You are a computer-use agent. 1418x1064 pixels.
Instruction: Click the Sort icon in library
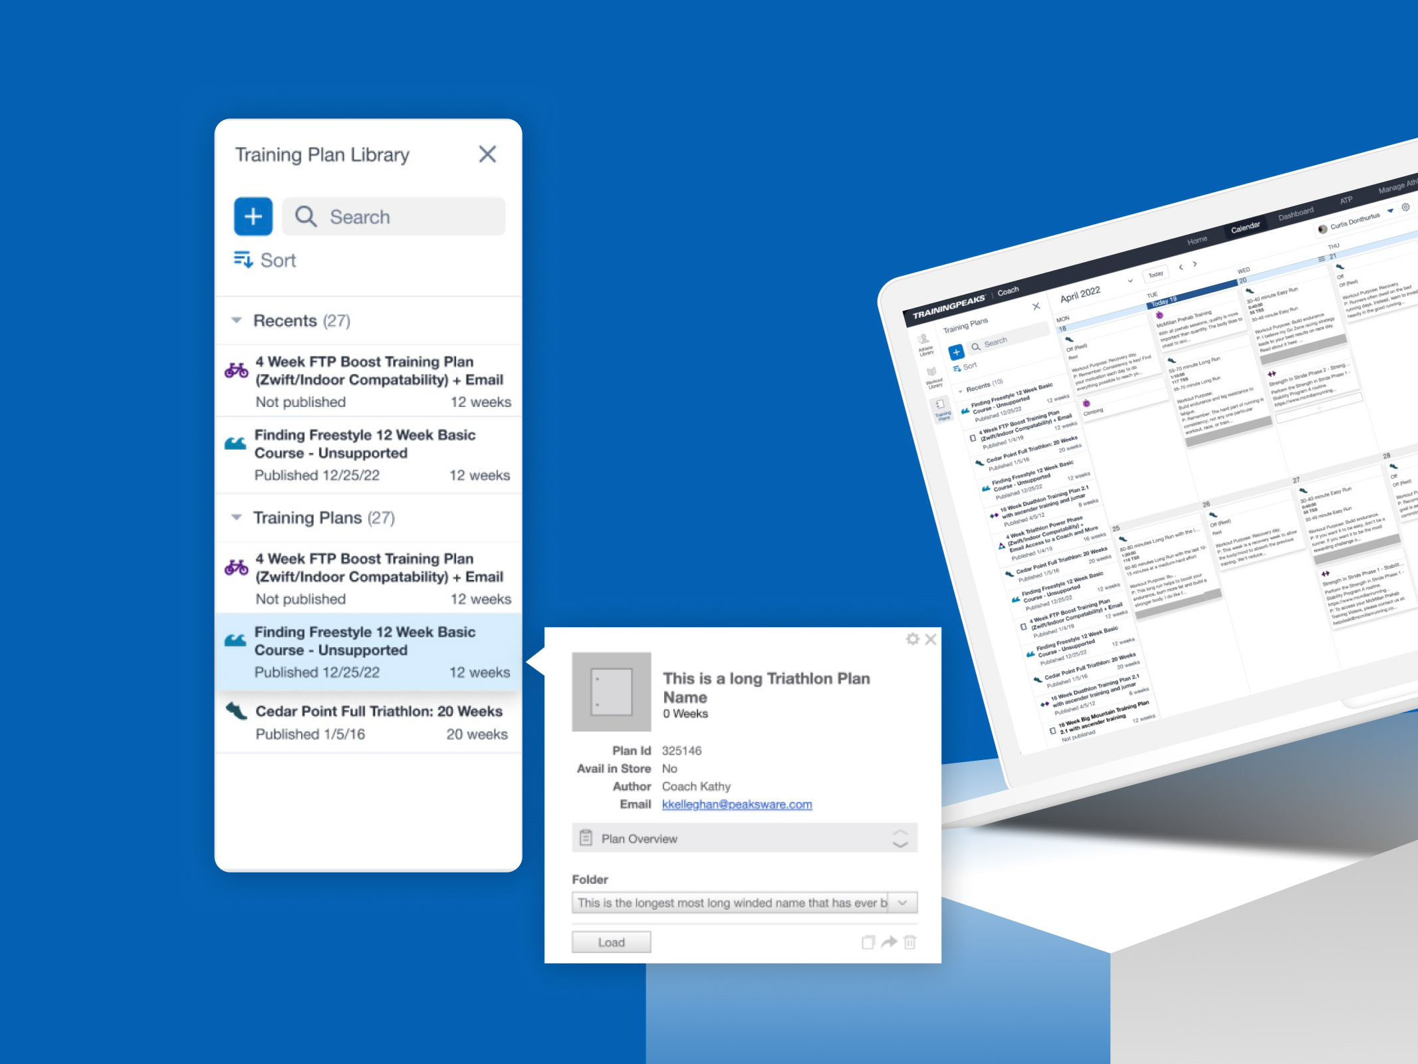point(243,259)
